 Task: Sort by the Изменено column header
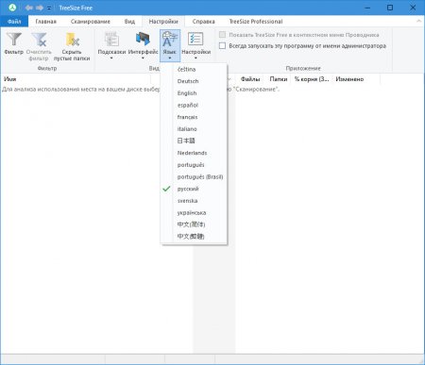click(349, 79)
